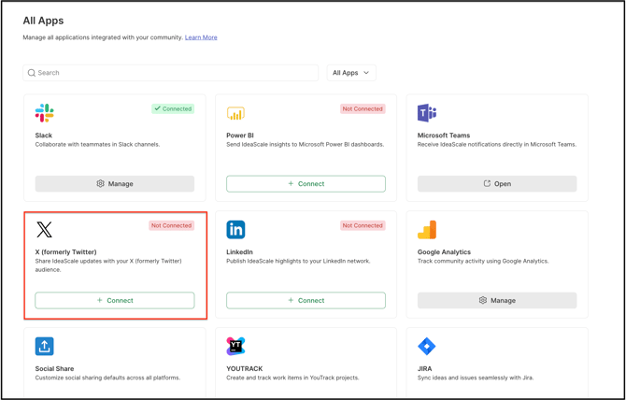The image size is (626, 400).
Task: Connect the X (formerly Twitter) app
Action: [115, 301]
